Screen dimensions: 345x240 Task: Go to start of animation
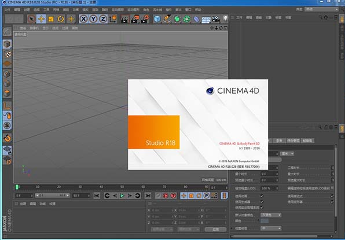97,195
